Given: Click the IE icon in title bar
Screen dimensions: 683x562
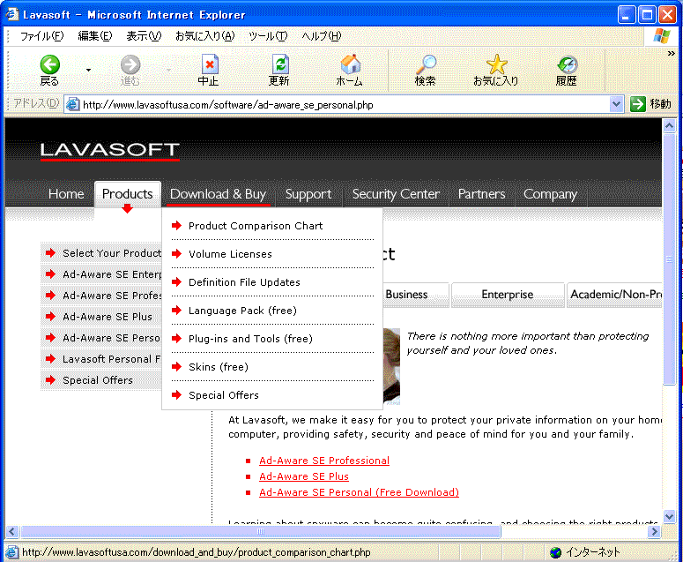Looking at the screenshot, I should click(11, 14).
